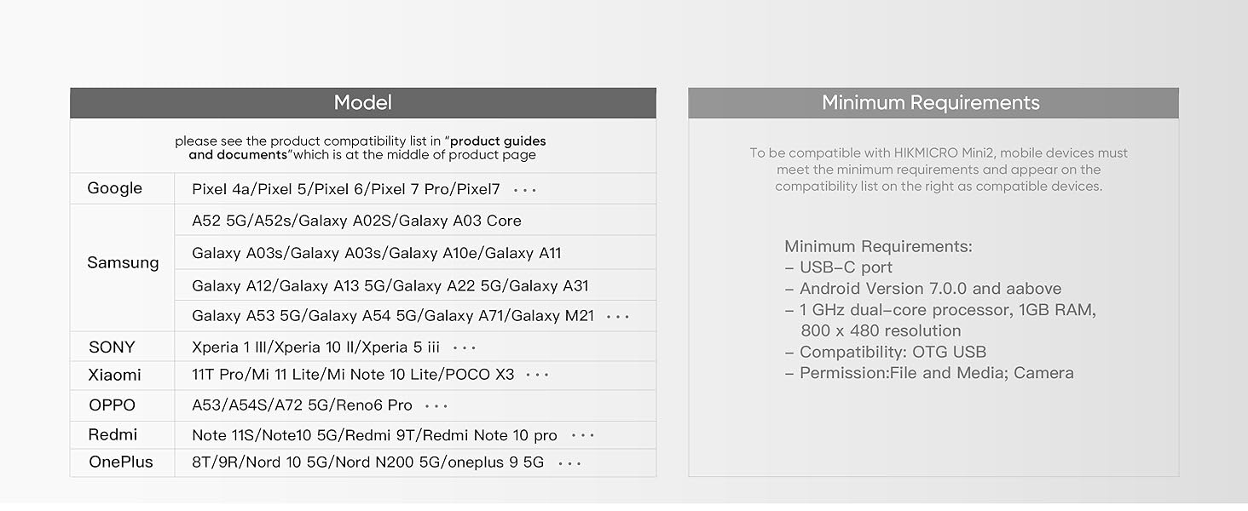
Task: Click the Model table header
Action: tap(362, 103)
